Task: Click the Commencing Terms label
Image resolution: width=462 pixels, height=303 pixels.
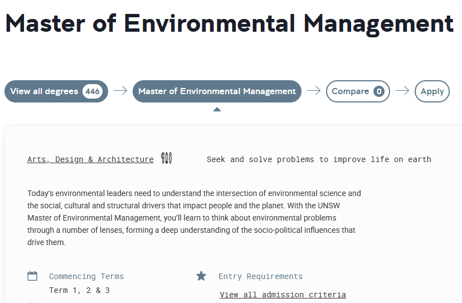Action: click(86, 276)
